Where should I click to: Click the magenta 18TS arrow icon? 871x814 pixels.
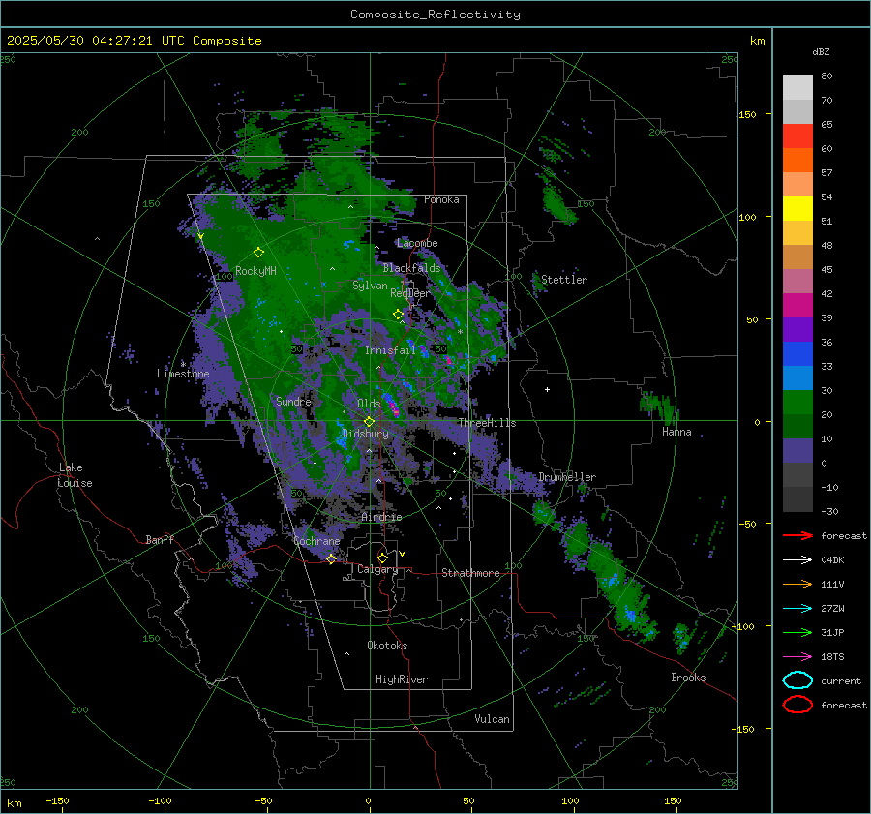tap(797, 657)
